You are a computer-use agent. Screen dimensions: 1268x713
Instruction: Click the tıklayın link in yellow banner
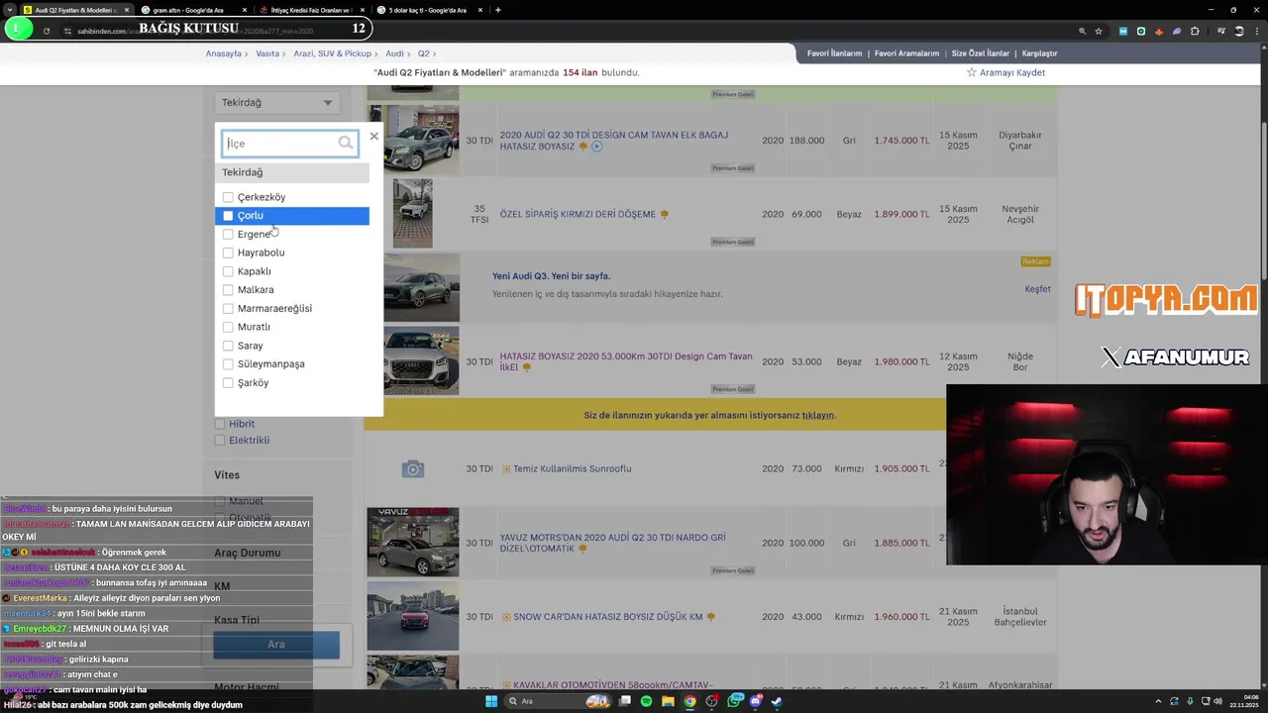pyautogui.click(x=818, y=415)
